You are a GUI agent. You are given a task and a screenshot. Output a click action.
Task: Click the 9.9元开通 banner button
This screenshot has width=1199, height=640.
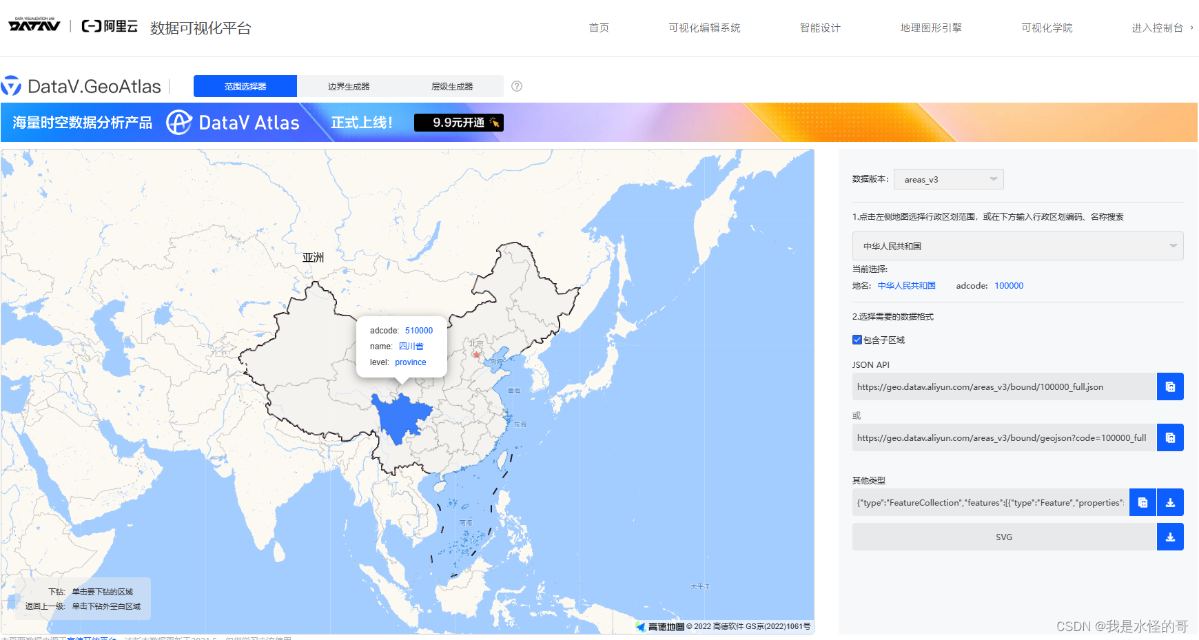pyautogui.click(x=459, y=123)
